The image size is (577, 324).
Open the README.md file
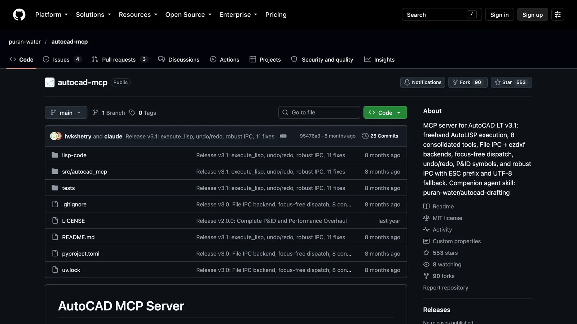[78, 237]
